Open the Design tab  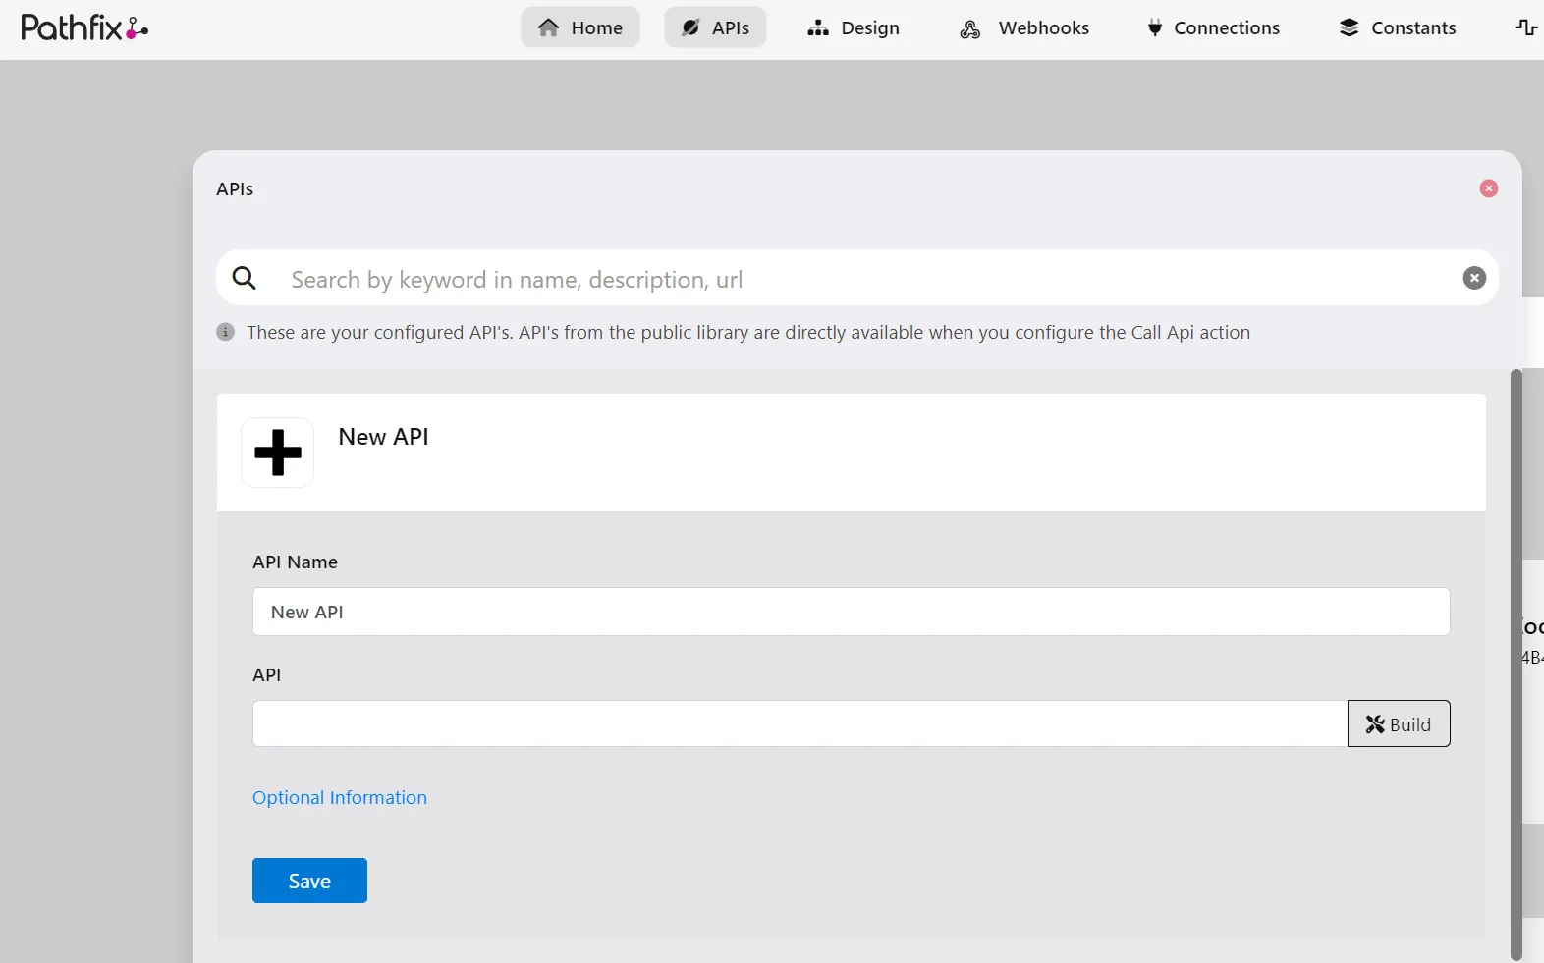click(854, 27)
